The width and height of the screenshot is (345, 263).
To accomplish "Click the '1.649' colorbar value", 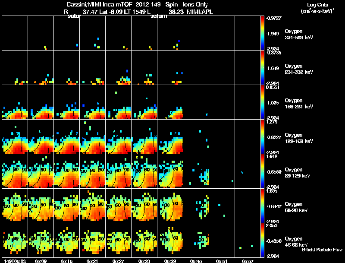I will coord(273,68).
